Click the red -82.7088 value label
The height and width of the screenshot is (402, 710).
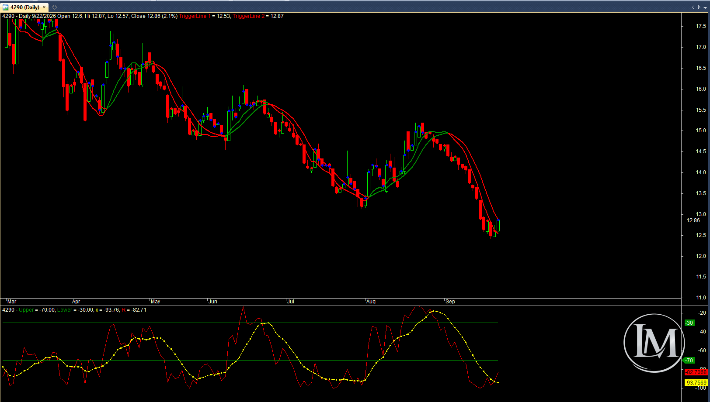pyautogui.click(x=696, y=372)
